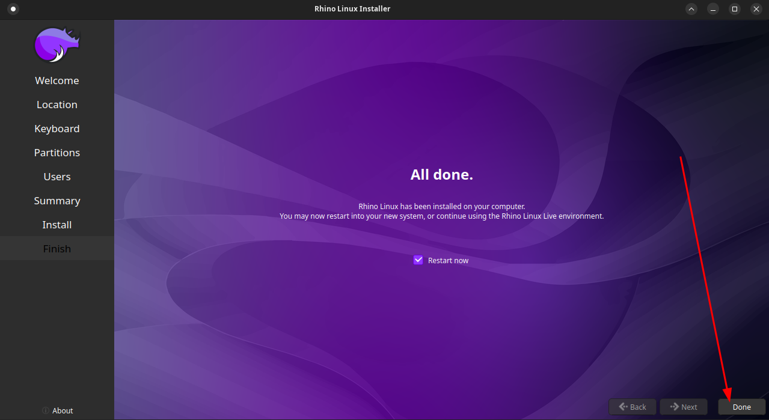
Task: Minimize the installer window
Action: pyautogui.click(x=713, y=9)
